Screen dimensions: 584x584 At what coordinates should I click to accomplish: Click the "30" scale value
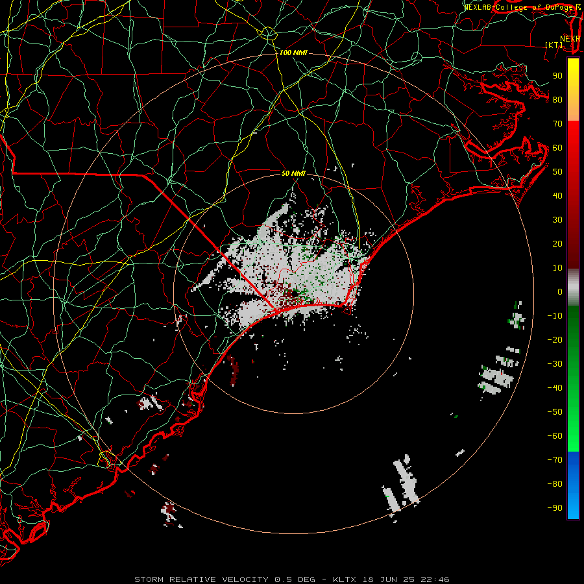tap(557, 220)
